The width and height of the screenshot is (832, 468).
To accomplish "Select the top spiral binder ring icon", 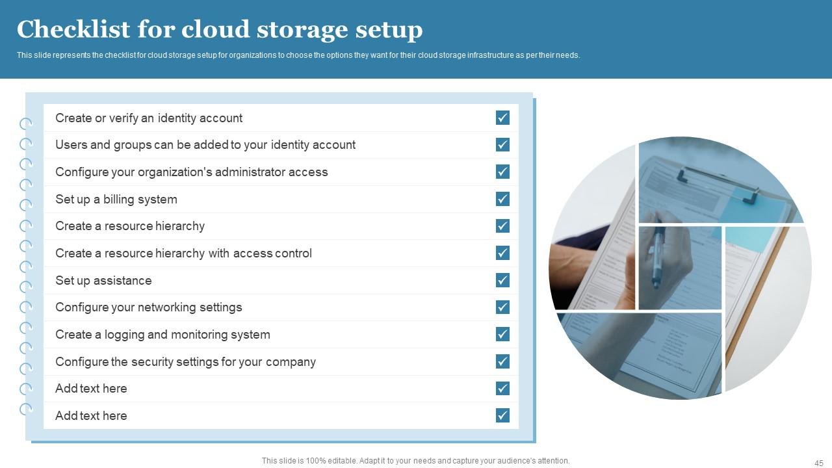I will point(26,123).
